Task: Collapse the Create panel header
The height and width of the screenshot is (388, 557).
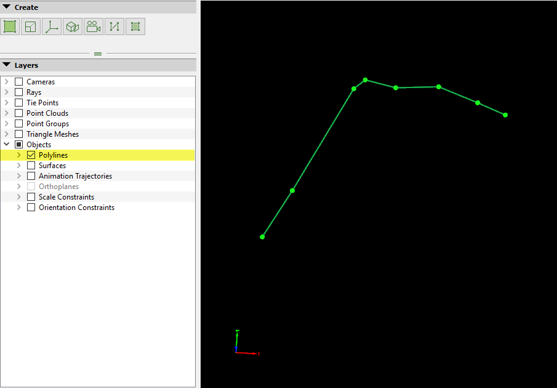Action: point(7,7)
